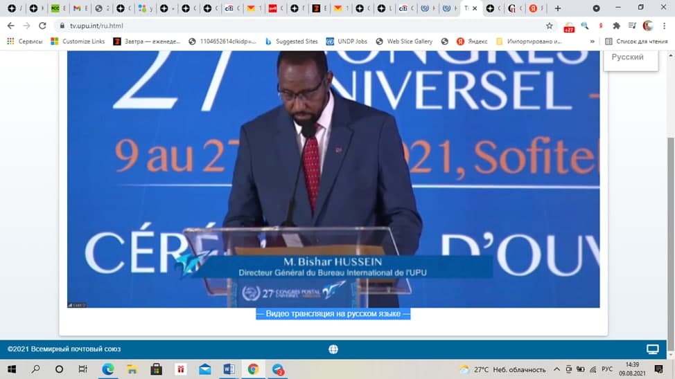Open the Сервисы apps shortcut
675x379 pixels.
(x=24, y=41)
